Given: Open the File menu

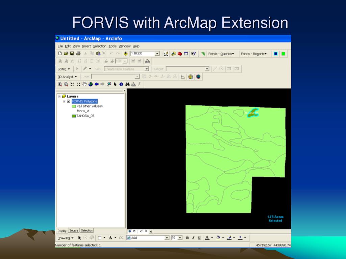Looking at the screenshot, I should (60, 46).
